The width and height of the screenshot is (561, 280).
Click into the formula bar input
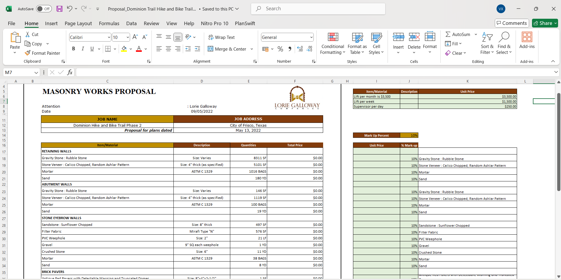(x=315, y=72)
